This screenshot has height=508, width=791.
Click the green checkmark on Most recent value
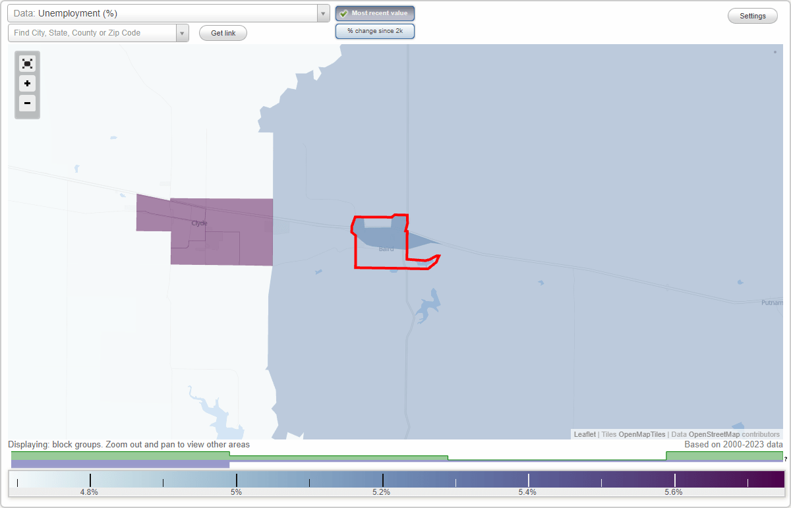coord(343,13)
